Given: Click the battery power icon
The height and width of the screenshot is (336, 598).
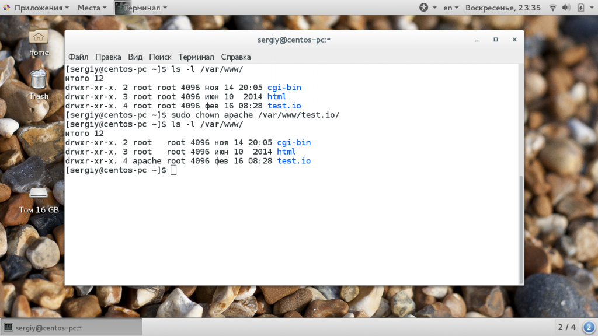Looking at the screenshot, I should click(x=580, y=8).
